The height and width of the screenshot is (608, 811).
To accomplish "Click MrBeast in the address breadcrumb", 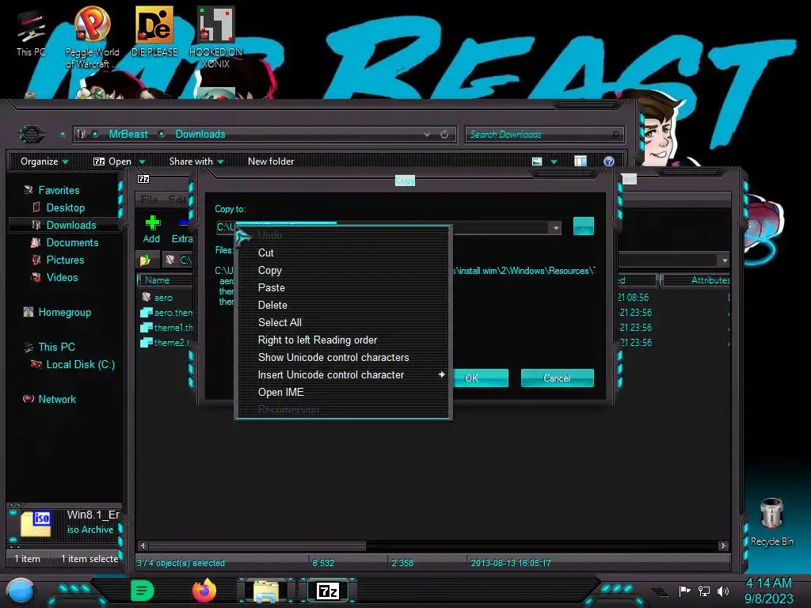I will (x=128, y=135).
